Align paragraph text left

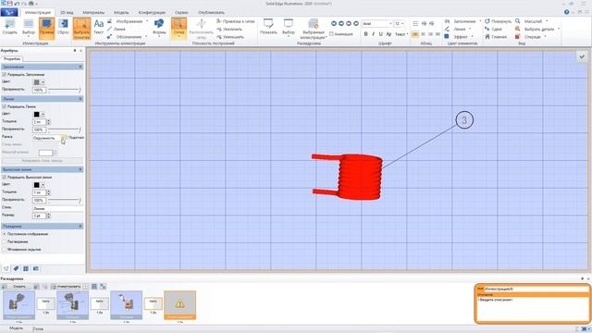click(415, 34)
